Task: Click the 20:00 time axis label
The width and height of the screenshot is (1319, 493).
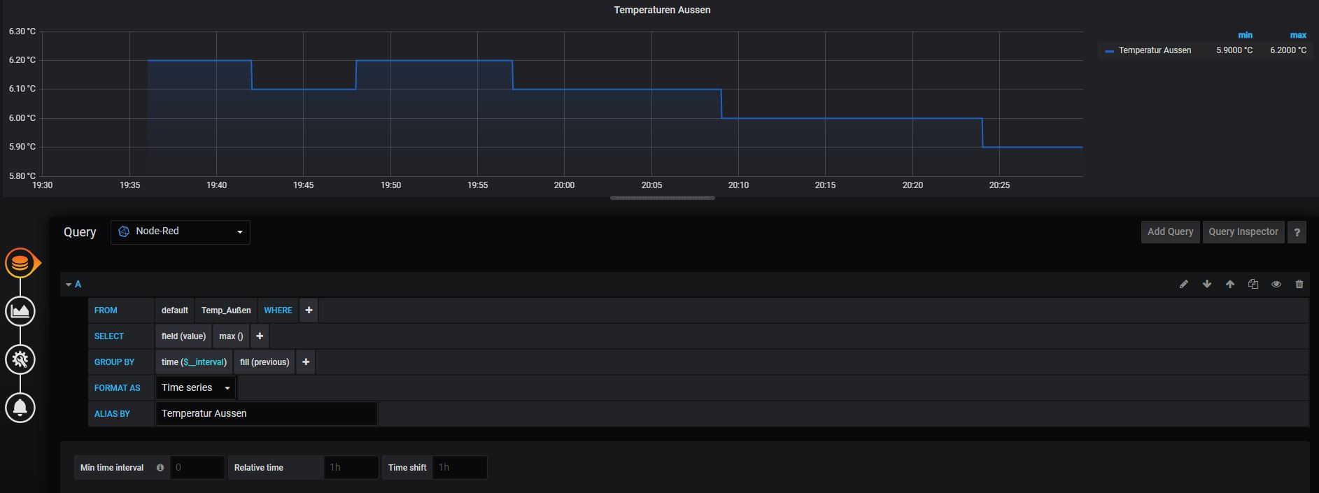Action: (x=564, y=185)
